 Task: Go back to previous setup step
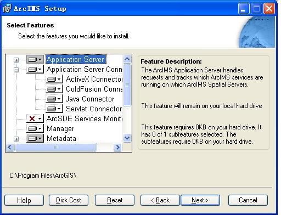(x=160, y=200)
